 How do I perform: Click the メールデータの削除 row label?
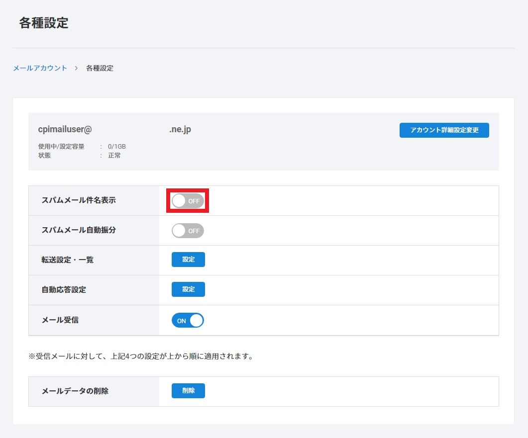coord(75,391)
